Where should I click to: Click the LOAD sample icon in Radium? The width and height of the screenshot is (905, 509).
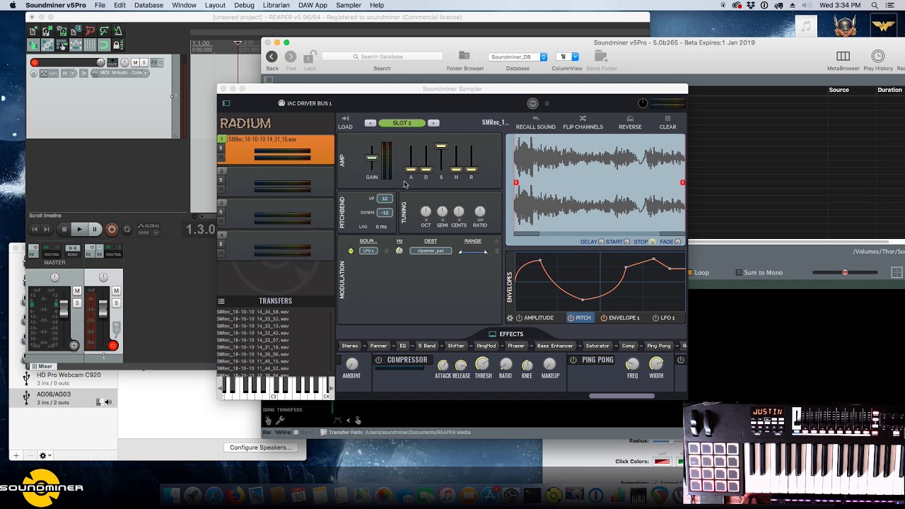tap(345, 119)
